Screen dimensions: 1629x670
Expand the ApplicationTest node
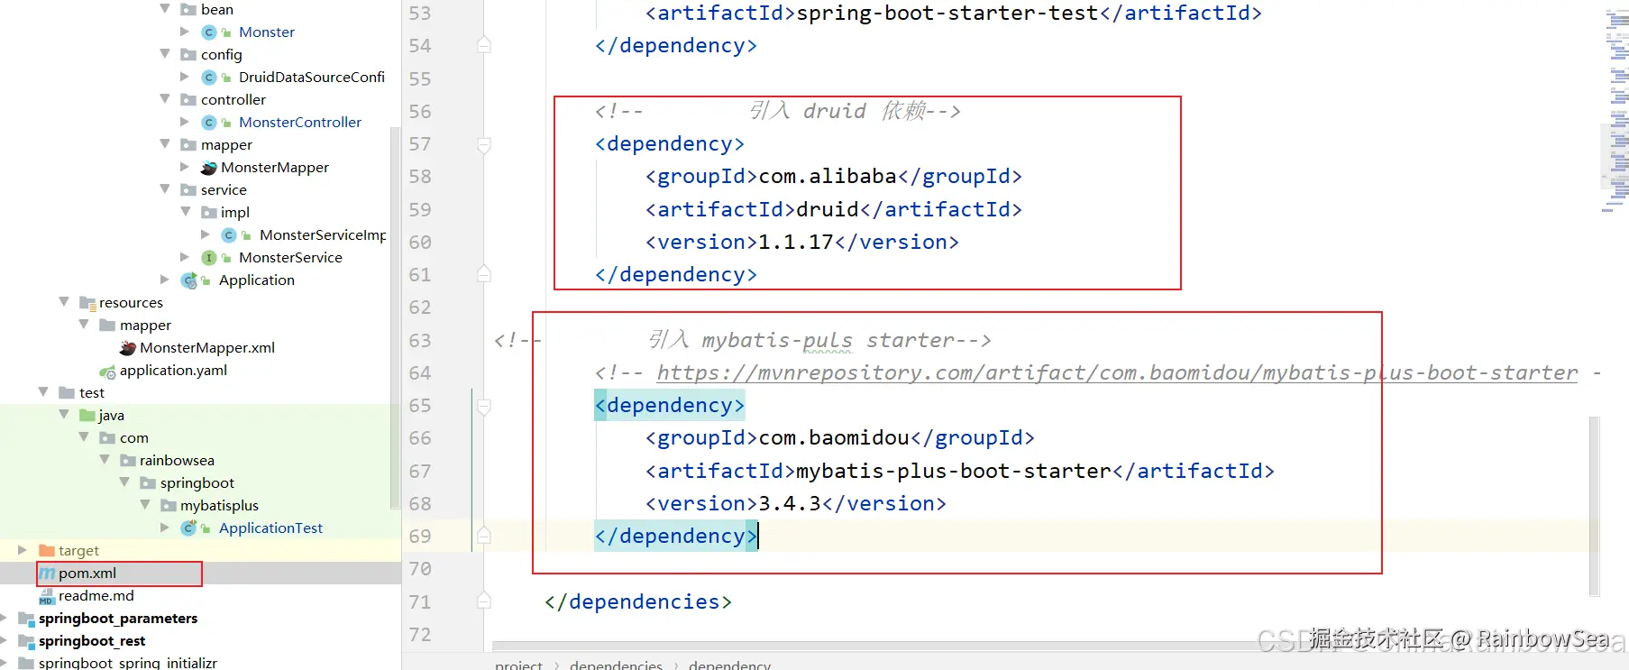click(x=165, y=528)
